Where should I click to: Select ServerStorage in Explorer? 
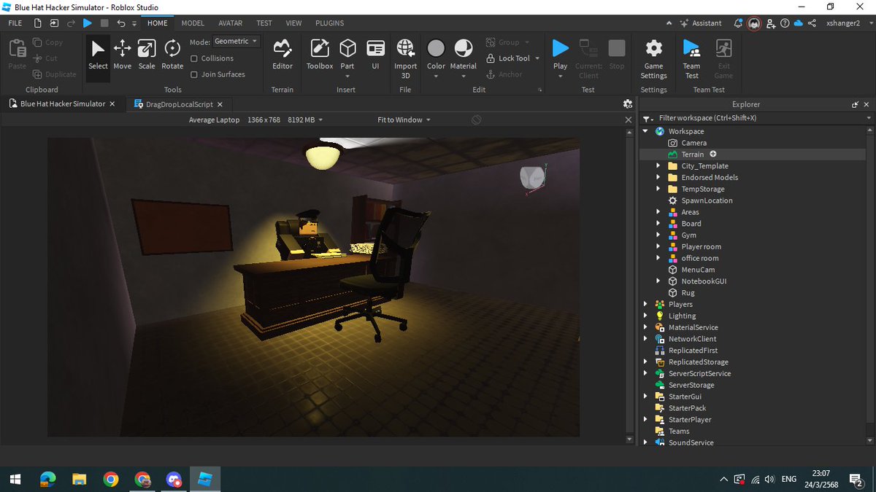click(691, 385)
